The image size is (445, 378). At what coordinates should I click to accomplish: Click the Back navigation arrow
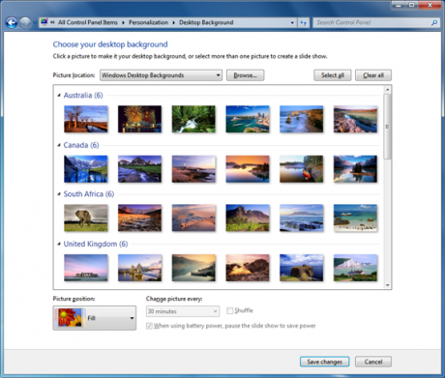pyautogui.click(x=12, y=23)
